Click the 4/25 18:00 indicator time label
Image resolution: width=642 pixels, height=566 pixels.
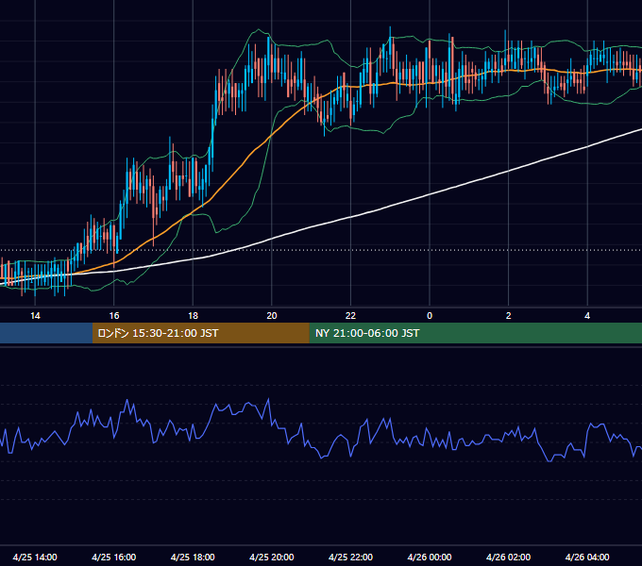[x=193, y=557]
